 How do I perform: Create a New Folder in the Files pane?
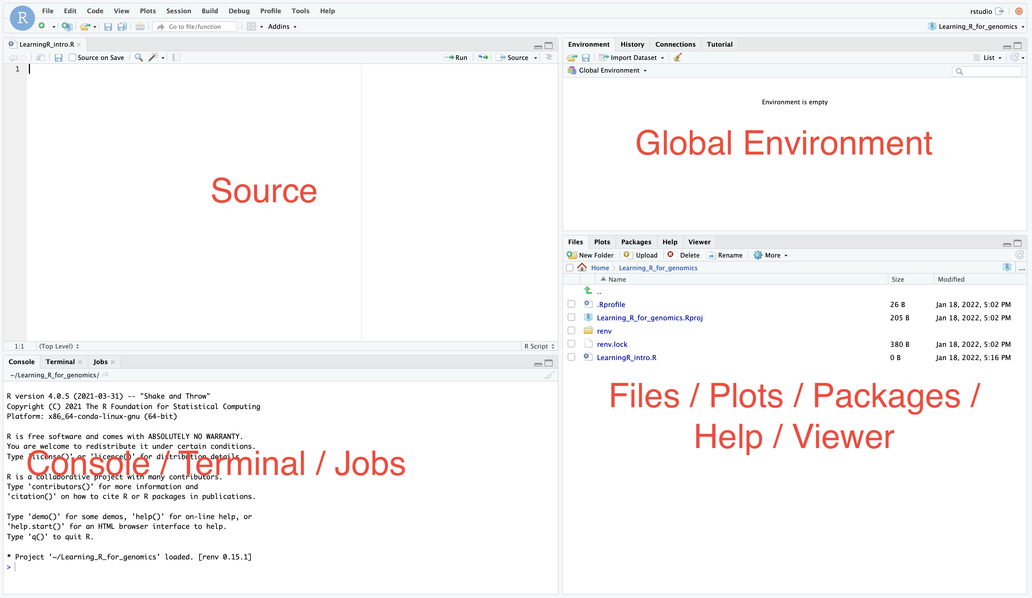pyautogui.click(x=591, y=255)
